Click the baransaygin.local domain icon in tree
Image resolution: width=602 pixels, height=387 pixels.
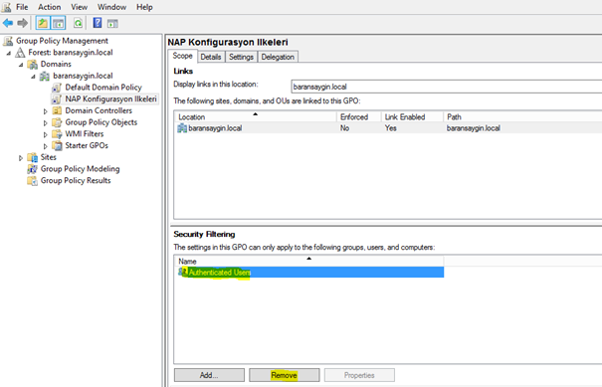[45, 76]
